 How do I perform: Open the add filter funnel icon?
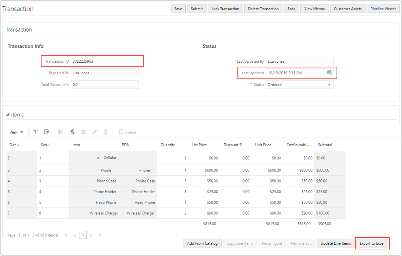point(35,132)
